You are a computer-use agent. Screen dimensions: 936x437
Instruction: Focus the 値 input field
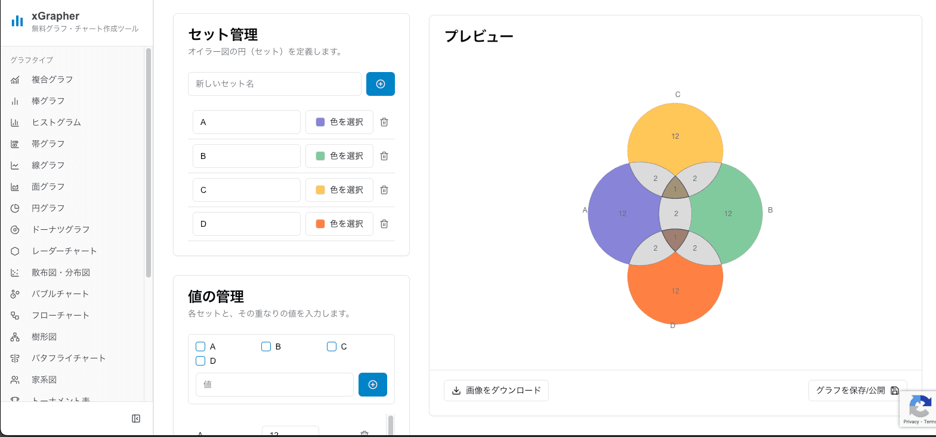point(274,385)
